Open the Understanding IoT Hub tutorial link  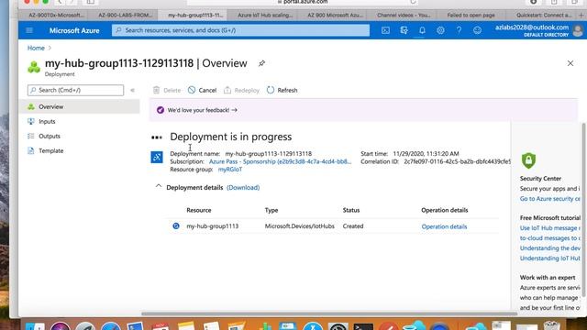[x=549, y=258]
